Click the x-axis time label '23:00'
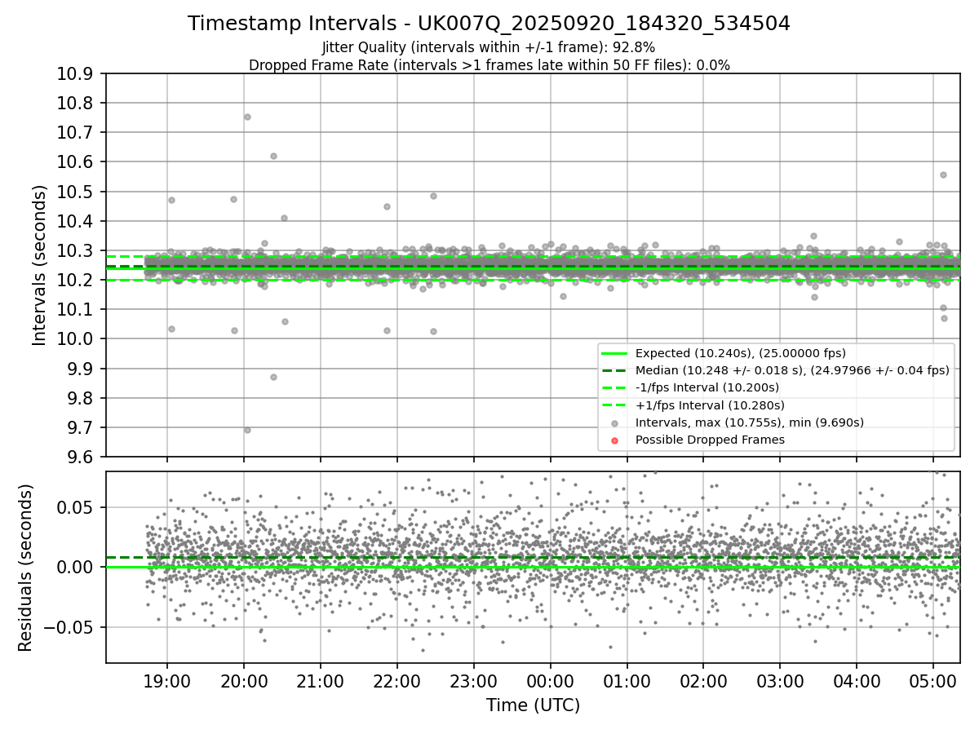This screenshot has height=734, width=979. (474, 680)
